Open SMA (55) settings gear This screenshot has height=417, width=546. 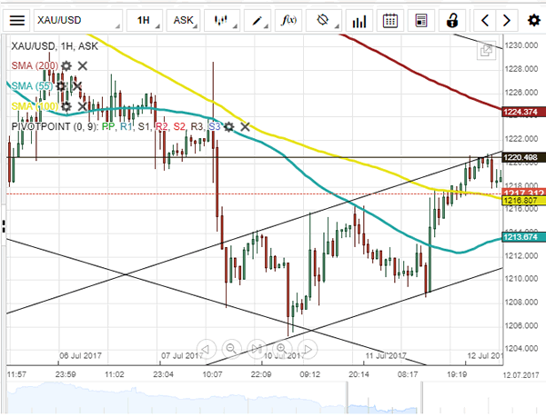click(x=61, y=85)
